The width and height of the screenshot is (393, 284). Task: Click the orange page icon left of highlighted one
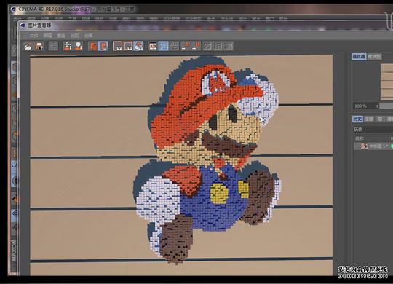[x=92, y=46]
